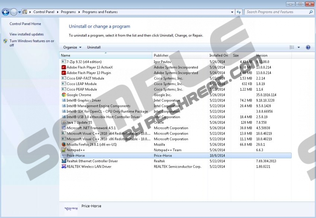Click the 7-Zip 9.32 program icon
Viewport: 316px width, 218px height.
[64, 62]
